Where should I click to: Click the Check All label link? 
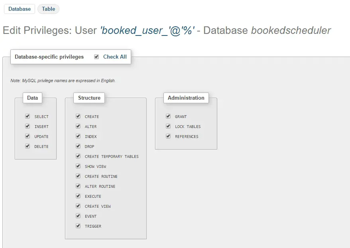click(x=115, y=57)
